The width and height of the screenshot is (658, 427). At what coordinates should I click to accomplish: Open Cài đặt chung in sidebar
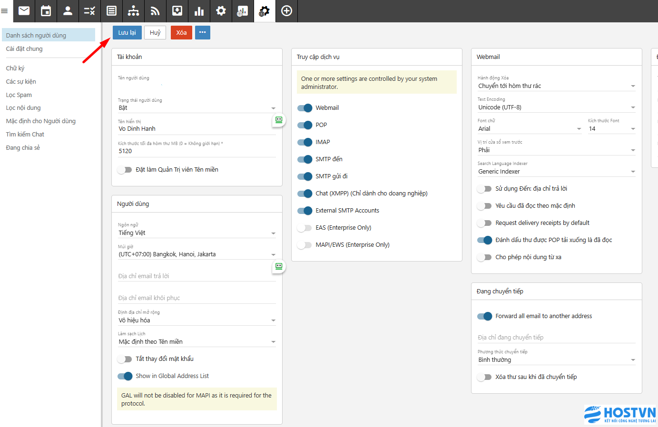point(24,49)
